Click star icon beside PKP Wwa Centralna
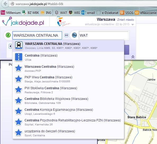 (19, 79)
